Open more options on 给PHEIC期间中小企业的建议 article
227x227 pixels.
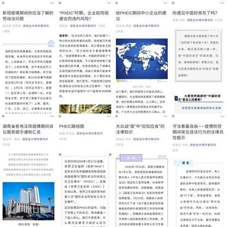coord(166,3)
